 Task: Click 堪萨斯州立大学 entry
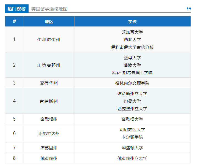132,94
